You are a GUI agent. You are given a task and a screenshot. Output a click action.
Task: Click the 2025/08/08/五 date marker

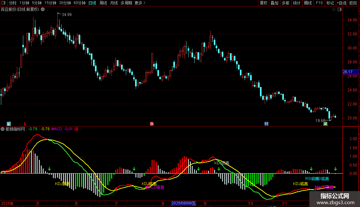pyautogui.click(x=184, y=203)
